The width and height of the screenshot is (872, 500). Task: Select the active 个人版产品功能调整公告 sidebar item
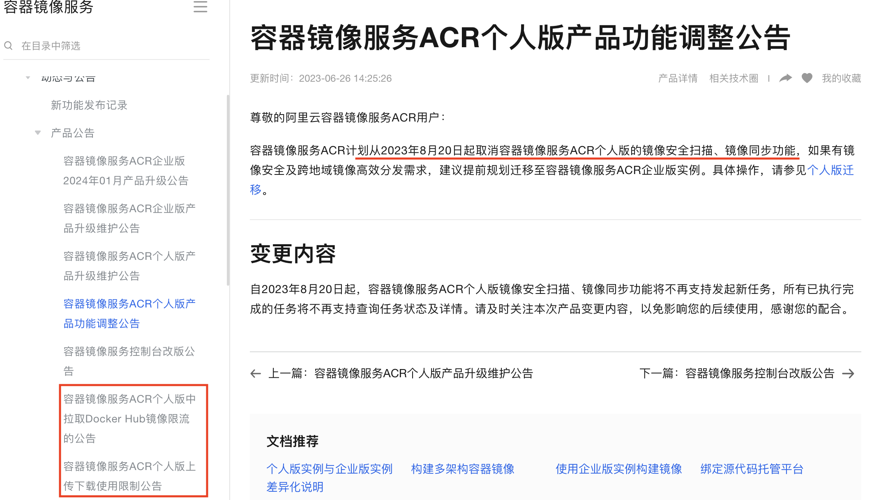click(x=129, y=314)
